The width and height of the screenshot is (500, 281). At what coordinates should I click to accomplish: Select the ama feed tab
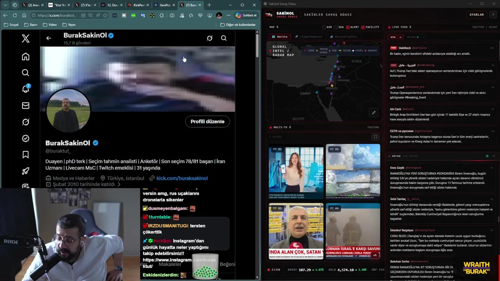point(393,37)
